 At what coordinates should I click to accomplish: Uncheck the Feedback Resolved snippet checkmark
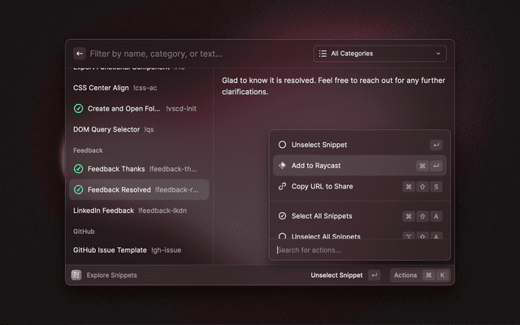[79, 190]
